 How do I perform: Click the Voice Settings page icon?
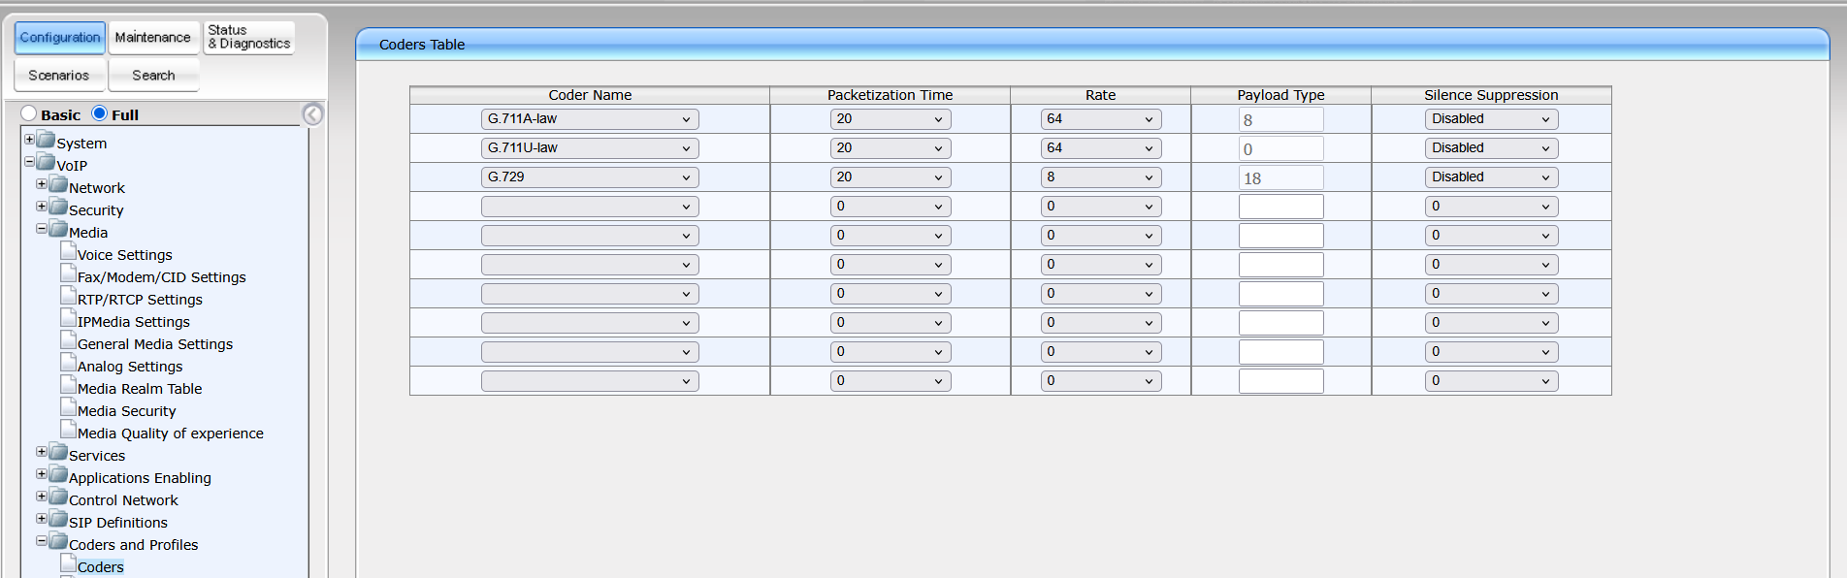pos(68,251)
